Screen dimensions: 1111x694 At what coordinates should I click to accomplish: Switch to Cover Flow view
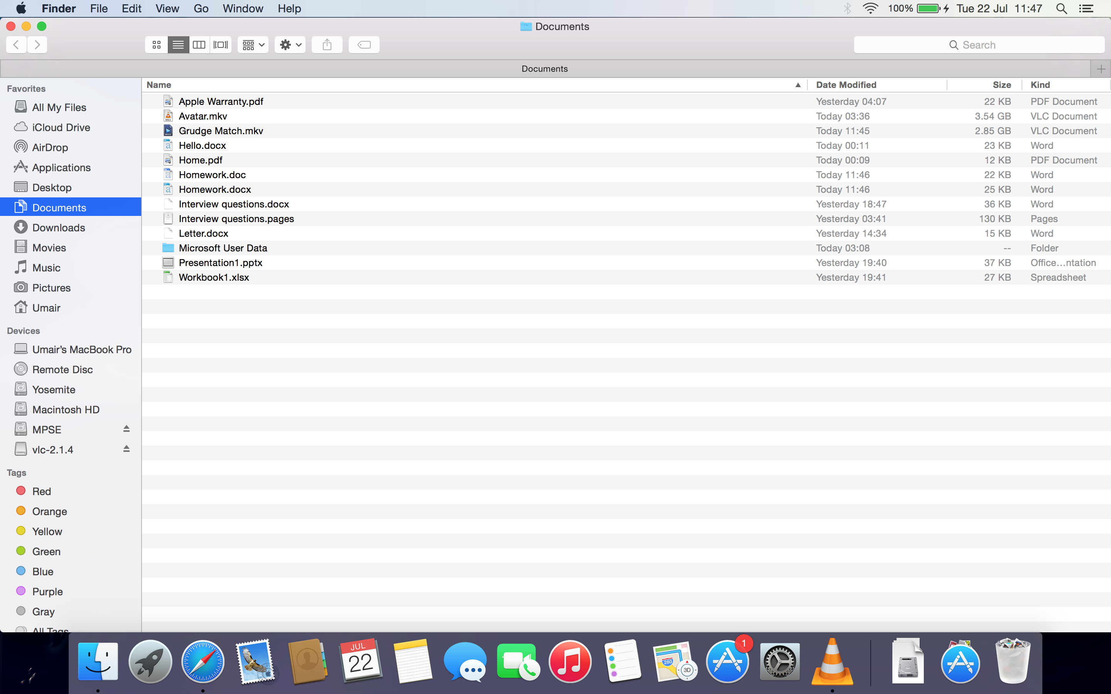click(x=221, y=44)
